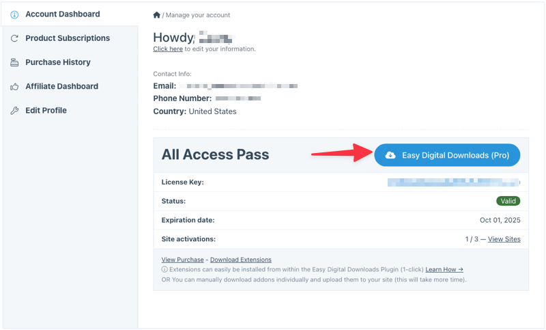The height and width of the screenshot is (330, 546).
Task: Open Purchase History page
Action: click(x=58, y=62)
